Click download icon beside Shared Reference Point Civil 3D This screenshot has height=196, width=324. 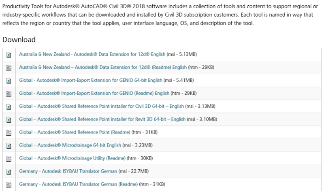point(9,107)
